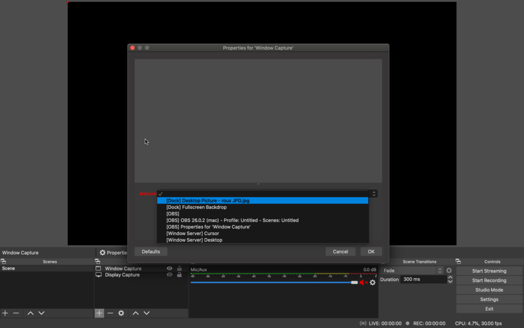This screenshot has height=328, width=524.
Task: Choose '[Window Server] Desktop' window option
Action: 194,240
